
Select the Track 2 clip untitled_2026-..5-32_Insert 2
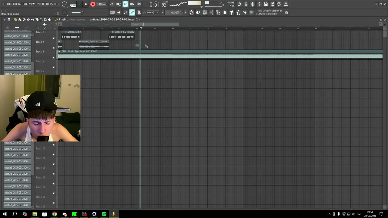pos(94,44)
